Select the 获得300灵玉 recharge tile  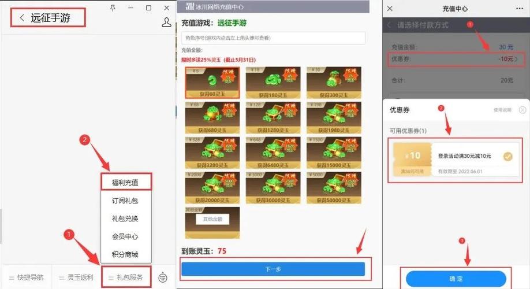point(334,83)
